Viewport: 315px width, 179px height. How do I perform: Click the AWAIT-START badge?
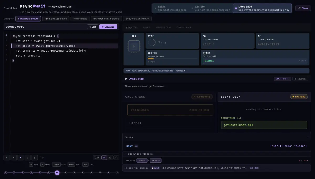click(282, 79)
